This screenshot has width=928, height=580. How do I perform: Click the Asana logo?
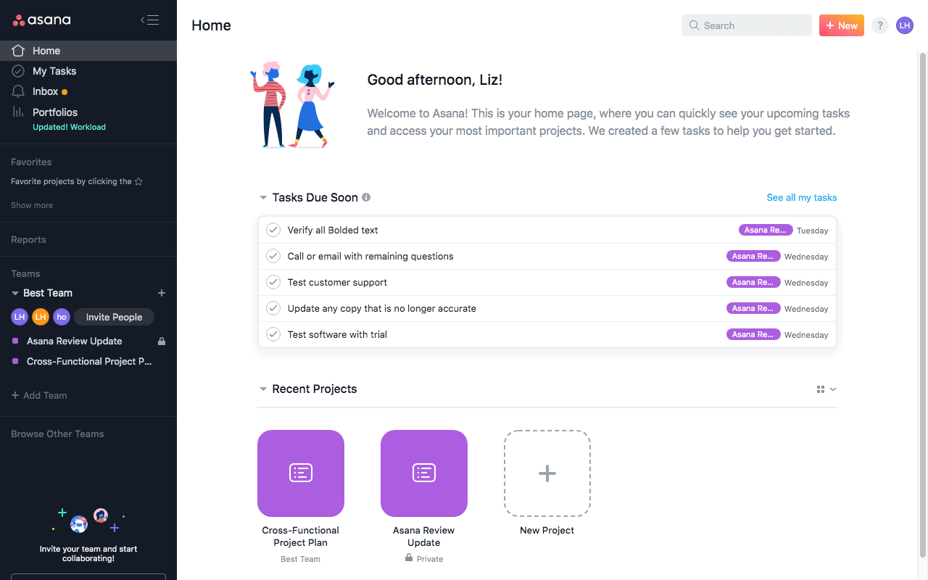pos(41,20)
